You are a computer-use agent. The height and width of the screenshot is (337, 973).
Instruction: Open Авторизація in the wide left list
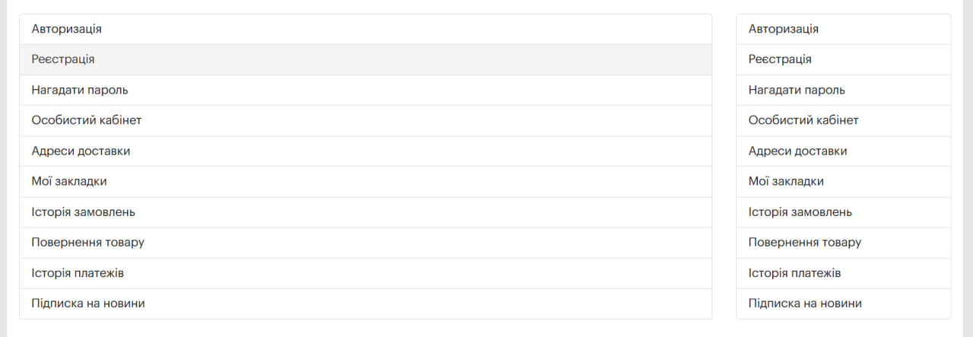click(x=67, y=29)
